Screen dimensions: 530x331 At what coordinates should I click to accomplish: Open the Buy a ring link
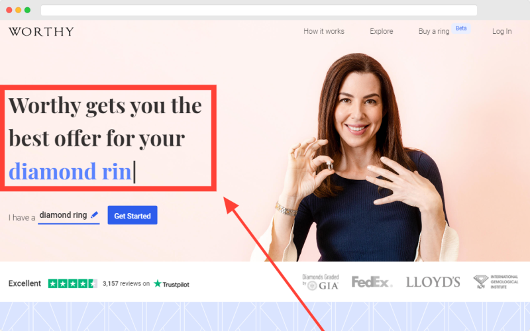[434, 31]
